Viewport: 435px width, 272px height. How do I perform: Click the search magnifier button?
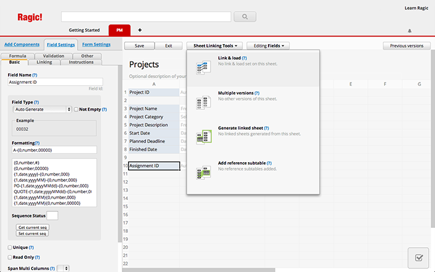(x=244, y=17)
